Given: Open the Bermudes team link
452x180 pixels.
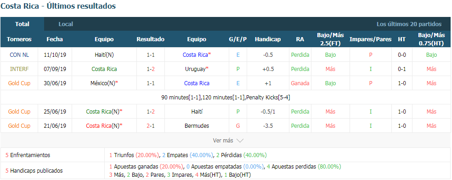Looking at the screenshot, I should [x=197, y=125].
